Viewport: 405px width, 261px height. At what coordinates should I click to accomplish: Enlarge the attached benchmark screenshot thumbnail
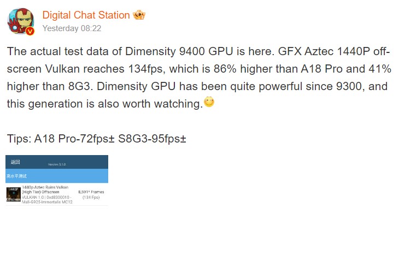pyautogui.click(x=57, y=180)
